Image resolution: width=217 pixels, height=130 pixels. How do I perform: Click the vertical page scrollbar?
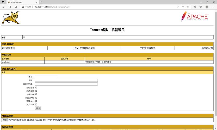tap(216, 63)
